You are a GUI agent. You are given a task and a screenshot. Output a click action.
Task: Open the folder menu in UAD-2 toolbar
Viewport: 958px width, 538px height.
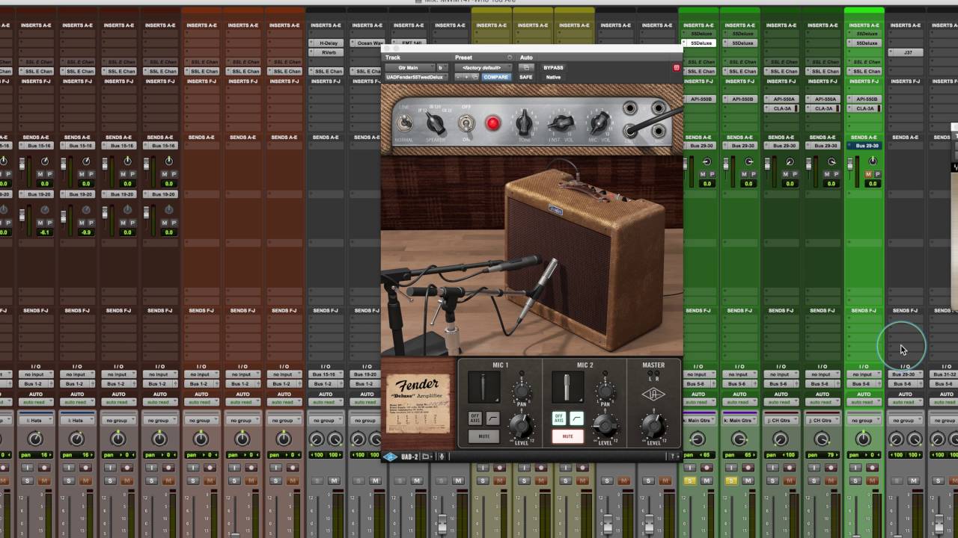pyautogui.click(x=427, y=457)
